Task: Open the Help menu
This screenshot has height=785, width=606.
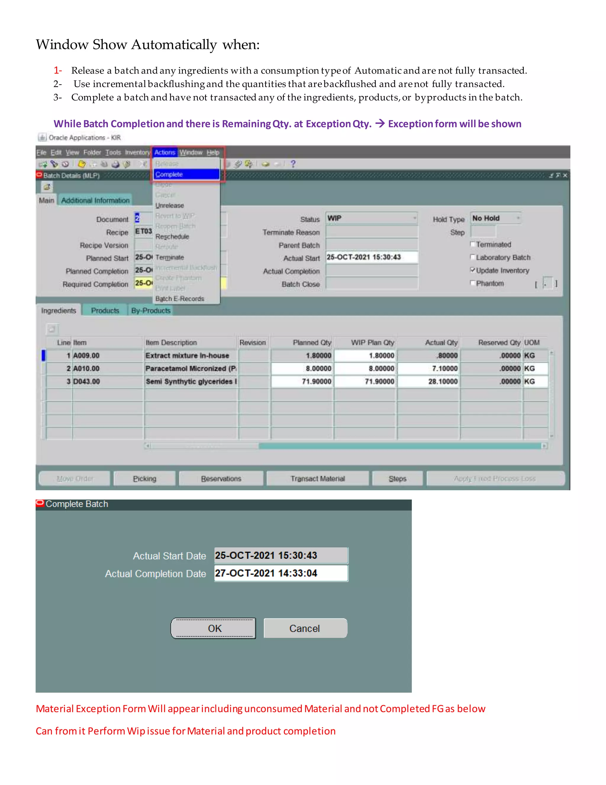Action: point(213,152)
